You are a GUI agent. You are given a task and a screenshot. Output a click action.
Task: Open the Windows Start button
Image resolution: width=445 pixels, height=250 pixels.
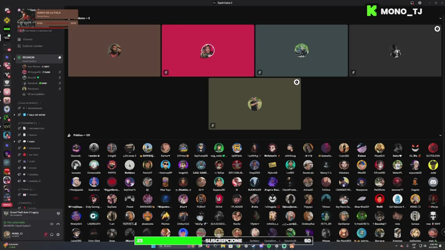(153, 246)
